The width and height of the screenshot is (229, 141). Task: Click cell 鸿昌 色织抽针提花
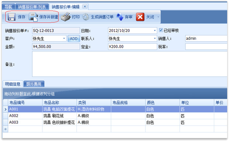[59, 122]
